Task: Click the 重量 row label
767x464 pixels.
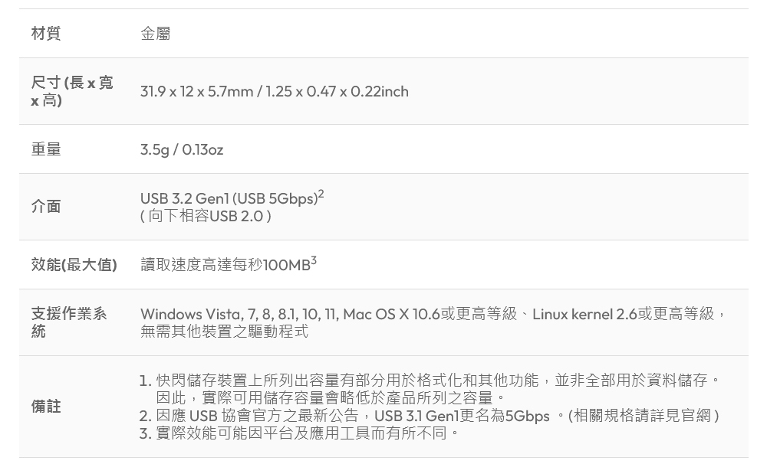Action: click(46, 149)
